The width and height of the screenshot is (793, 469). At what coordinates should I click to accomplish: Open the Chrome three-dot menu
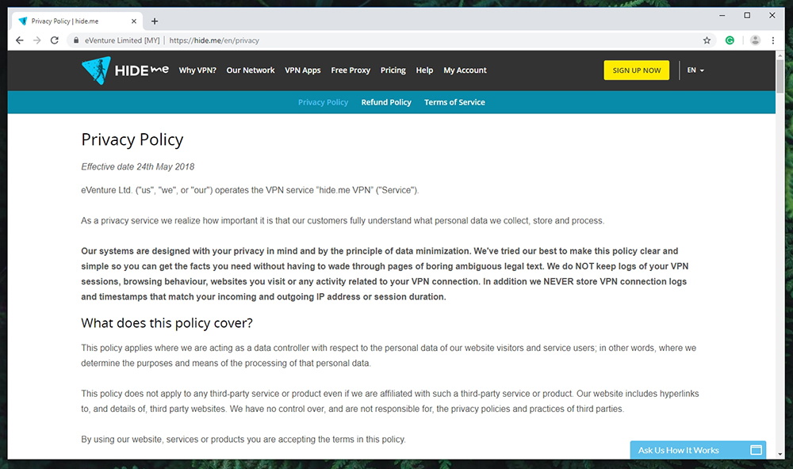click(772, 40)
